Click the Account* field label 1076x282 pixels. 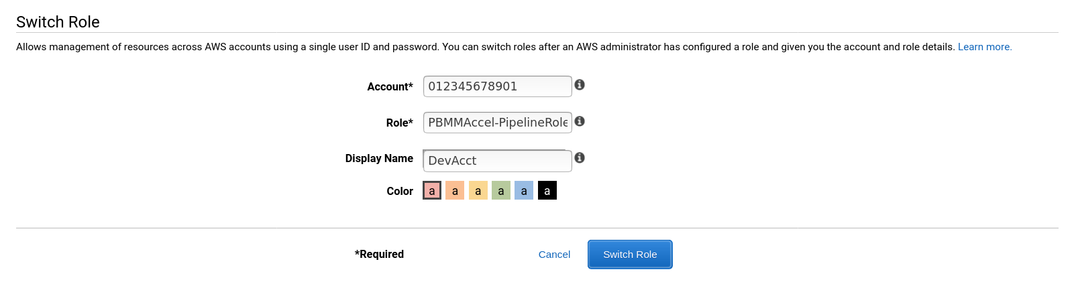[x=390, y=87]
